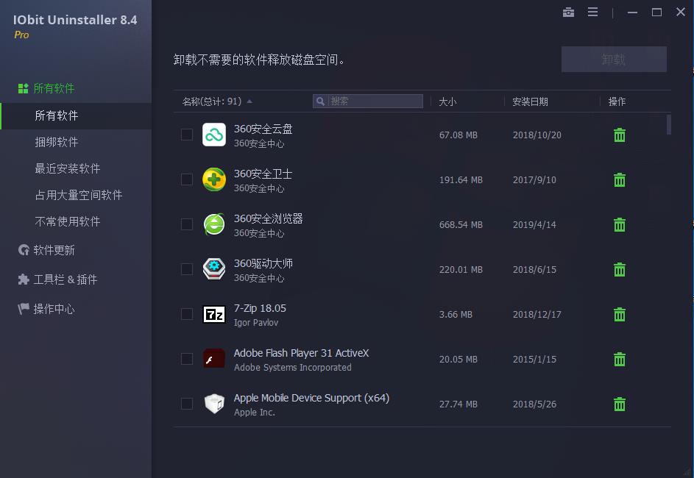Check the box for 360驱动大师
The image size is (694, 478).
click(187, 269)
